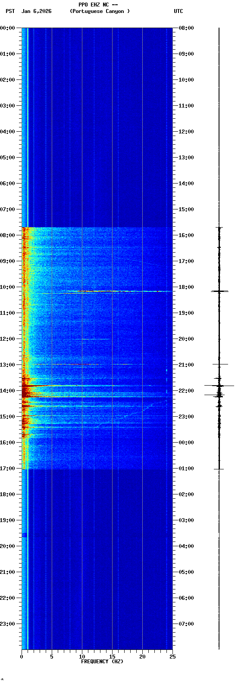Click the 'PST' timezone label
Image resolution: width=238 pixels, height=684 pixels.
pyautogui.click(x=10, y=11)
